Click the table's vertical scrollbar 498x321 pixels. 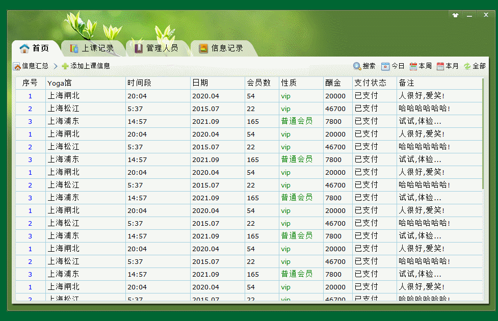click(483, 133)
